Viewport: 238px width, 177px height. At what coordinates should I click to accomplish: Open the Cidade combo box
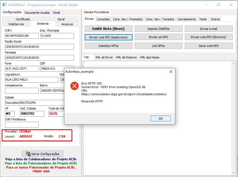[35, 103]
